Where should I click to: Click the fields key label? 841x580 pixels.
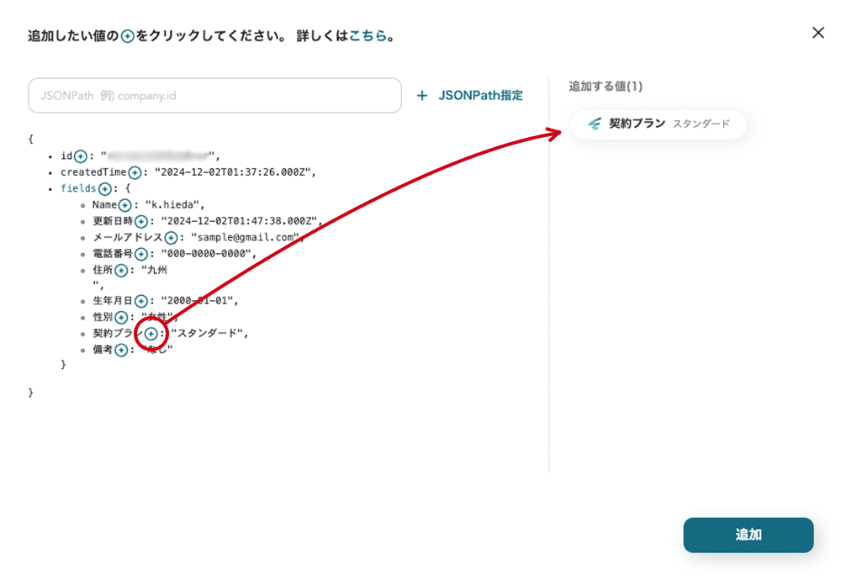(78, 188)
